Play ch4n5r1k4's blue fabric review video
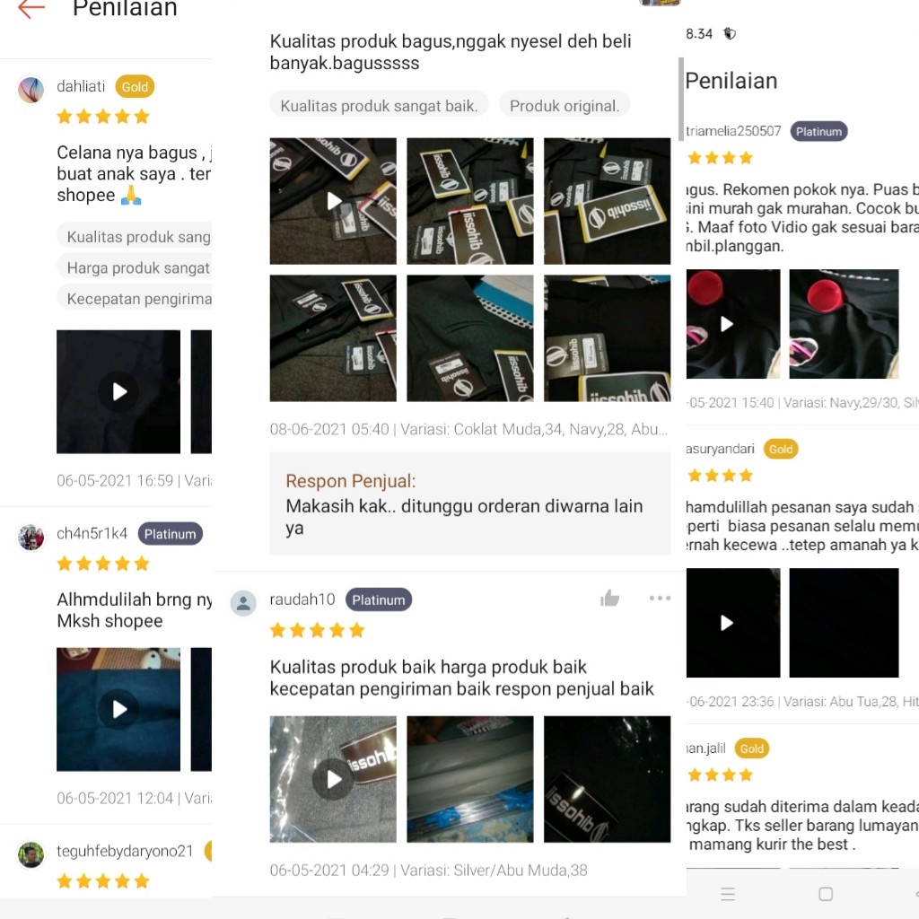919x919 pixels. 118,709
